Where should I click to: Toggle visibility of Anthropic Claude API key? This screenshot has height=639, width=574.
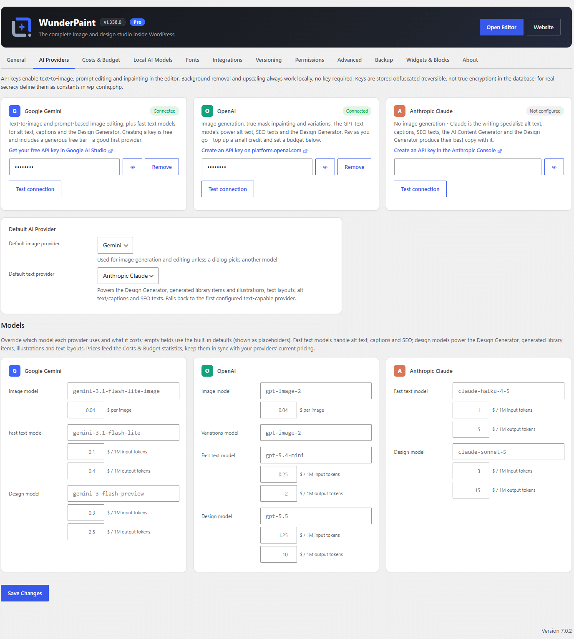[x=554, y=167]
